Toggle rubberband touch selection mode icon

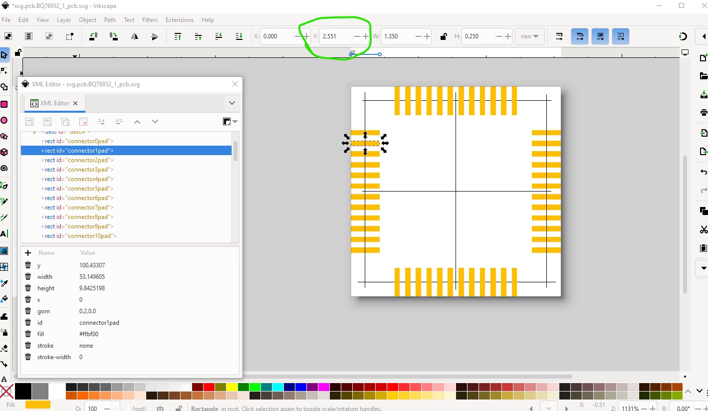(69, 36)
